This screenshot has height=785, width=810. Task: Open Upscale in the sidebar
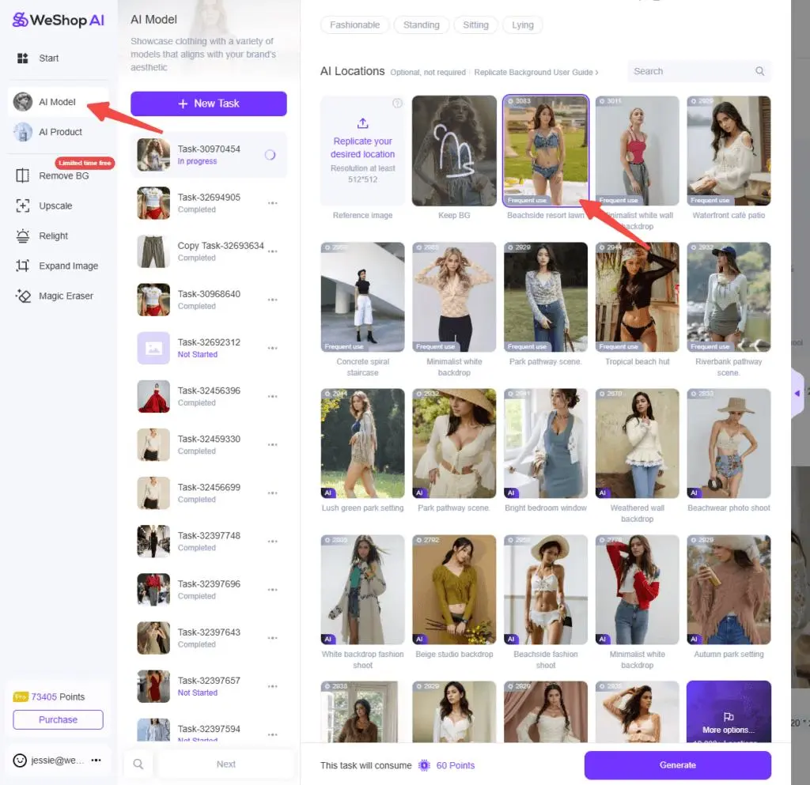(58, 206)
